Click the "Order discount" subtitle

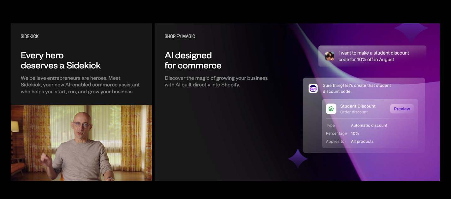tap(354, 112)
